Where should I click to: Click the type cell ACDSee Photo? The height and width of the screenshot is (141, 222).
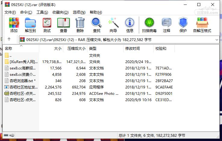tap(104, 94)
